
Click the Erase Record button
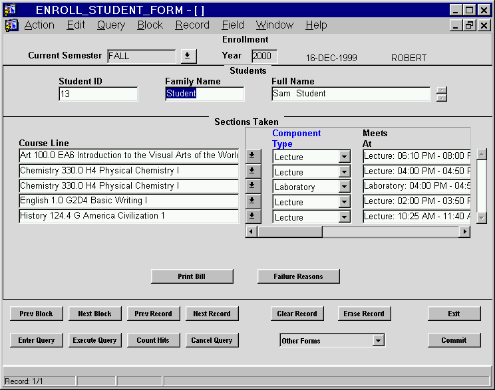click(364, 314)
